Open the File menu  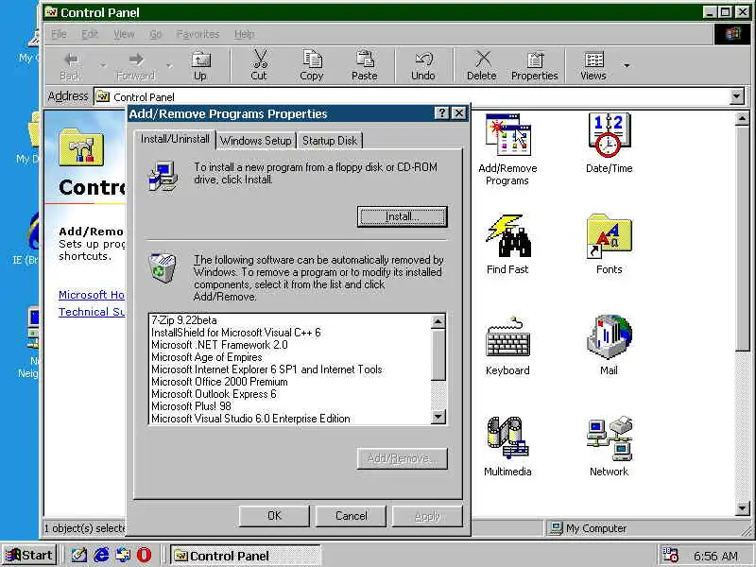click(x=59, y=34)
